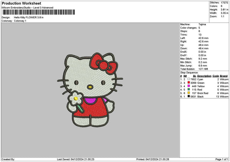Screen dimensions: 230x162
Task: Click the Hello Kitty embroidery design preview
Action: coord(90,90)
